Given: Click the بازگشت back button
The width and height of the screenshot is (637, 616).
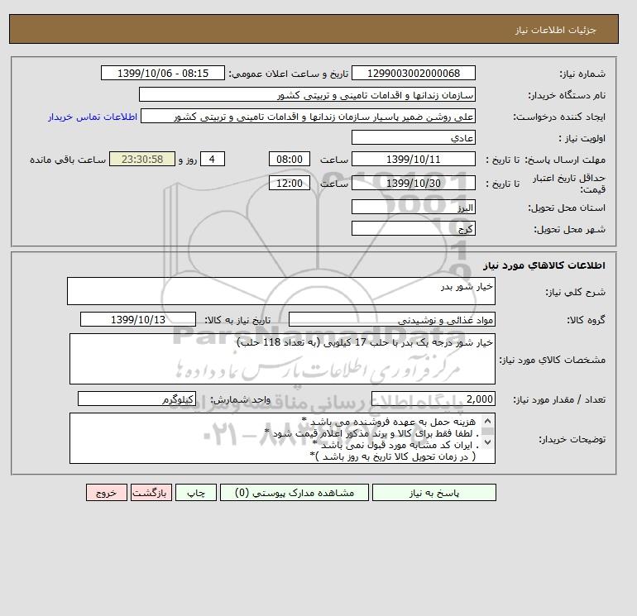Looking at the screenshot, I should click(151, 493).
